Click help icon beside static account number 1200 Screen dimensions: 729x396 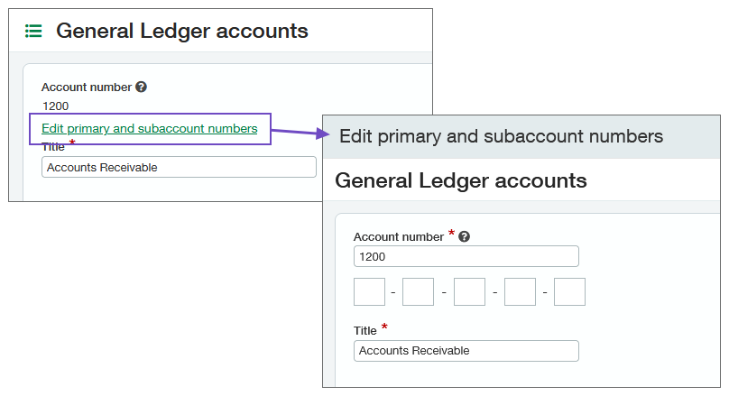point(141,87)
